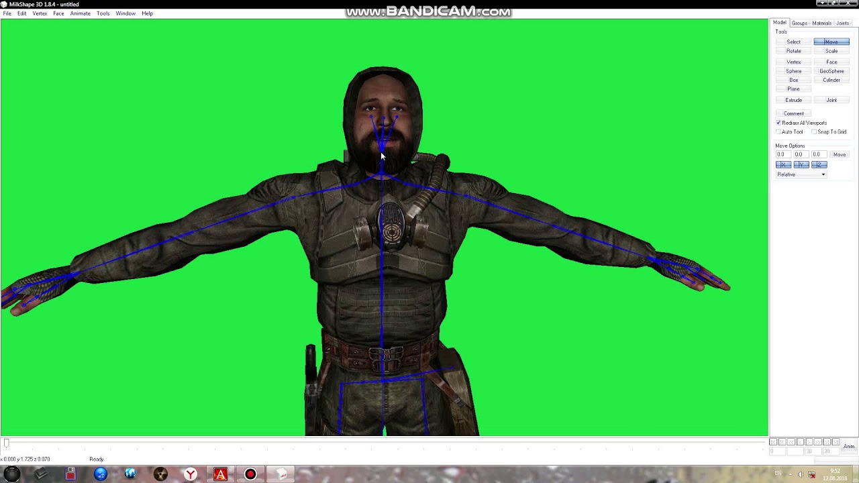Screen dimensions: 859x483
Task: Open the MilkShape 3D taskbar icon
Action: pos(282,474)
